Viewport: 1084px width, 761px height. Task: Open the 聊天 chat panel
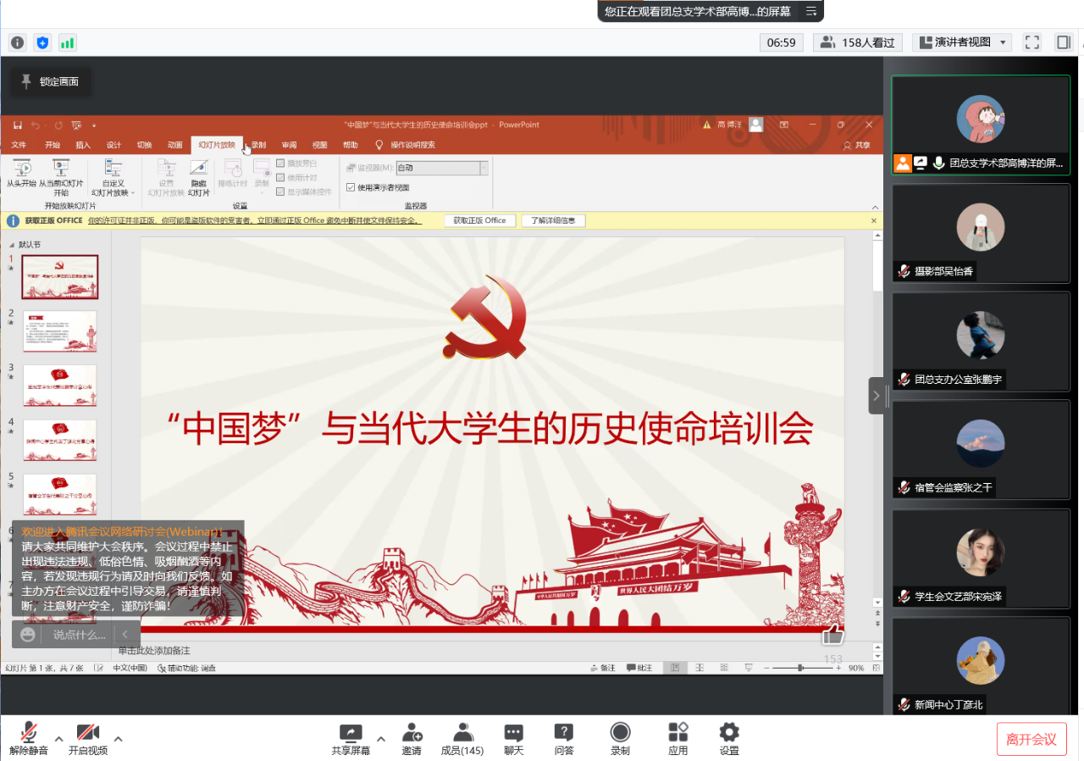point(513,739)
